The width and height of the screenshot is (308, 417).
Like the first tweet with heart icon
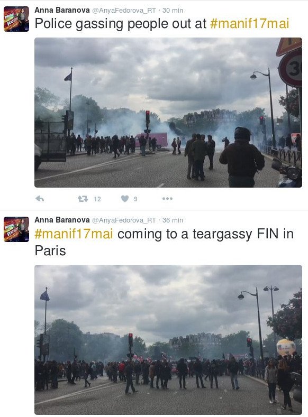(125, 199)
